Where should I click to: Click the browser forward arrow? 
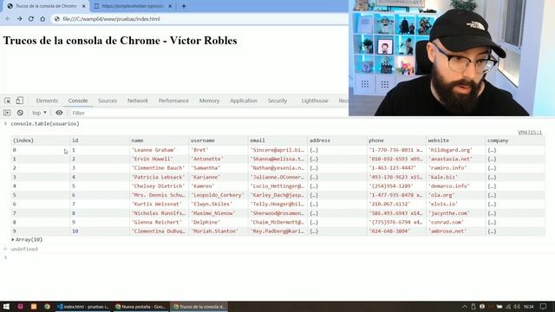click(x=19, y=19)
